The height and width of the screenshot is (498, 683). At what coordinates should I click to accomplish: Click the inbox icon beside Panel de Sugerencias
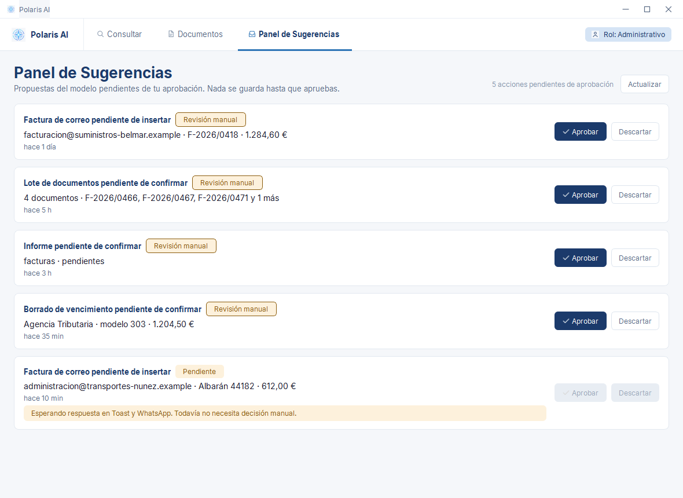click(252, 34)
